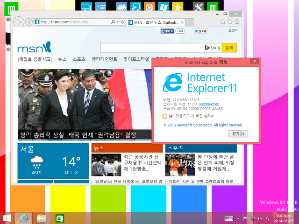Click the computer monitor desktop tile
This screenshot has height=224, width=299.
coord(86,7)
